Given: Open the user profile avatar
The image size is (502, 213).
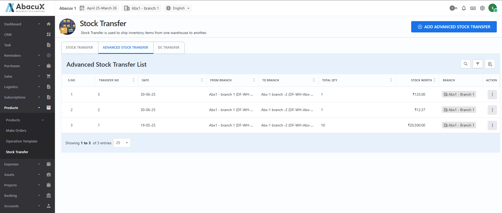Looking at the screenshot, I should pyautogui.click(x=492, y=8).
